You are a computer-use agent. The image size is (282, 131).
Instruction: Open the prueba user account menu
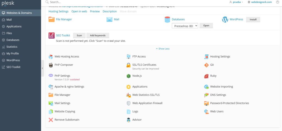236,2
